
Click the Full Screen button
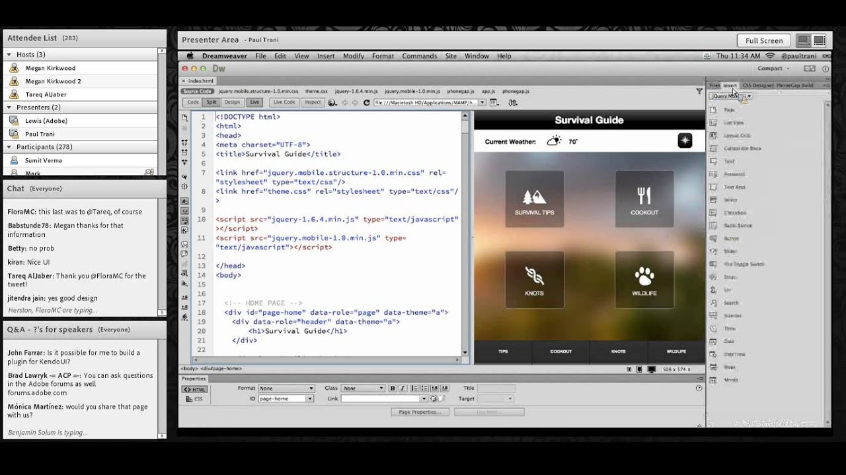click(764, 40)
